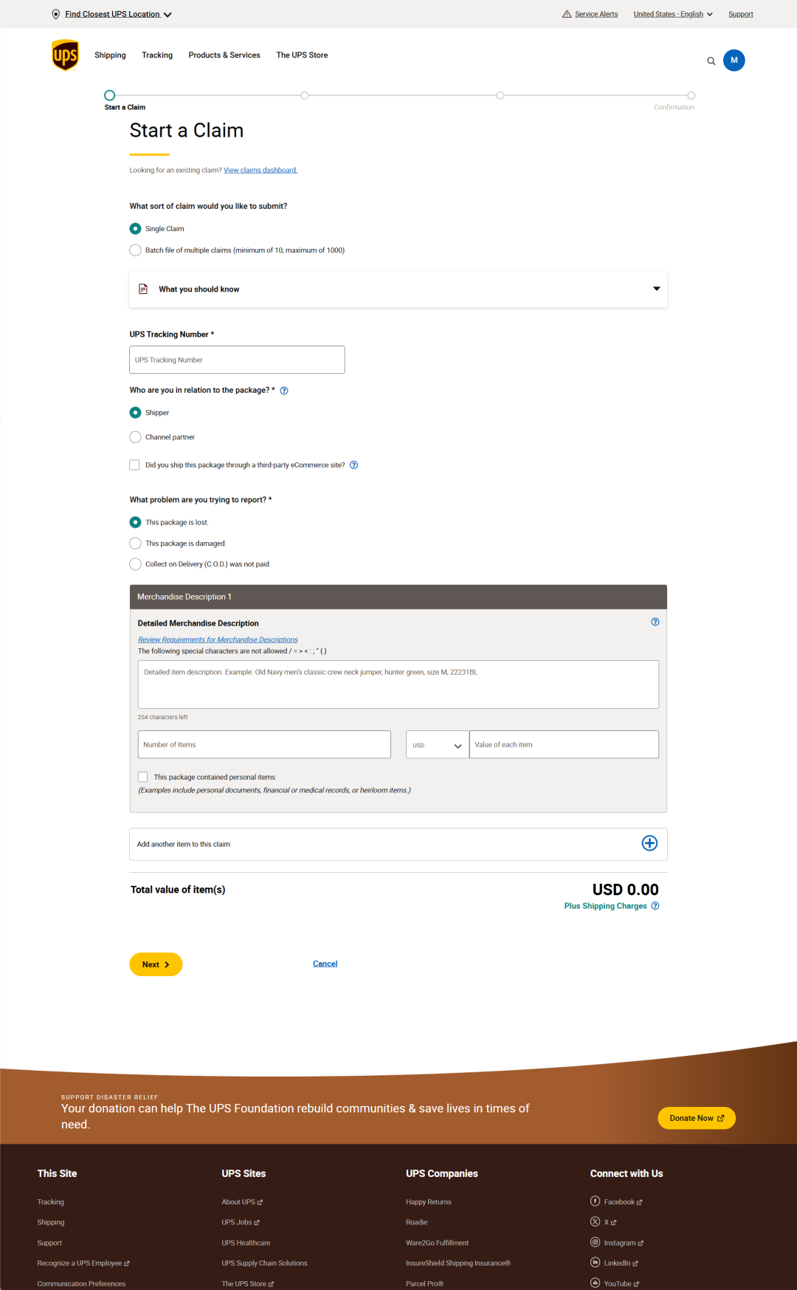
Task: Open the search magnifier icon
Action: coord(711,61)
